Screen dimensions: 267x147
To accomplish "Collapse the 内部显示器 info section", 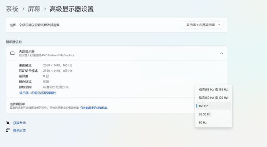I will pos(222,53).
